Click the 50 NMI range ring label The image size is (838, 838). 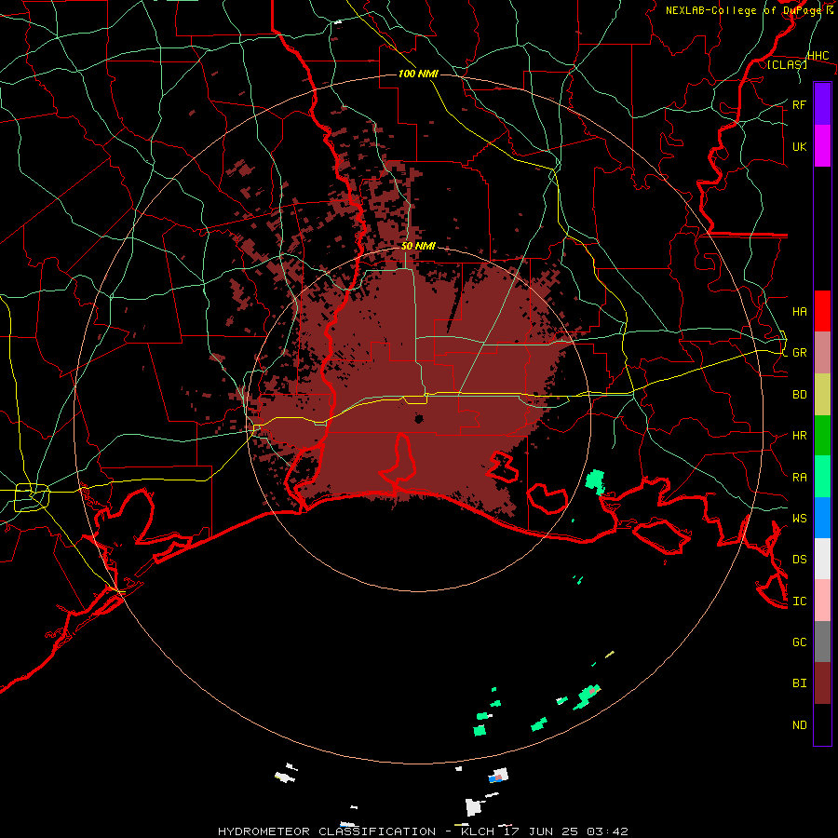pos(418,246)
